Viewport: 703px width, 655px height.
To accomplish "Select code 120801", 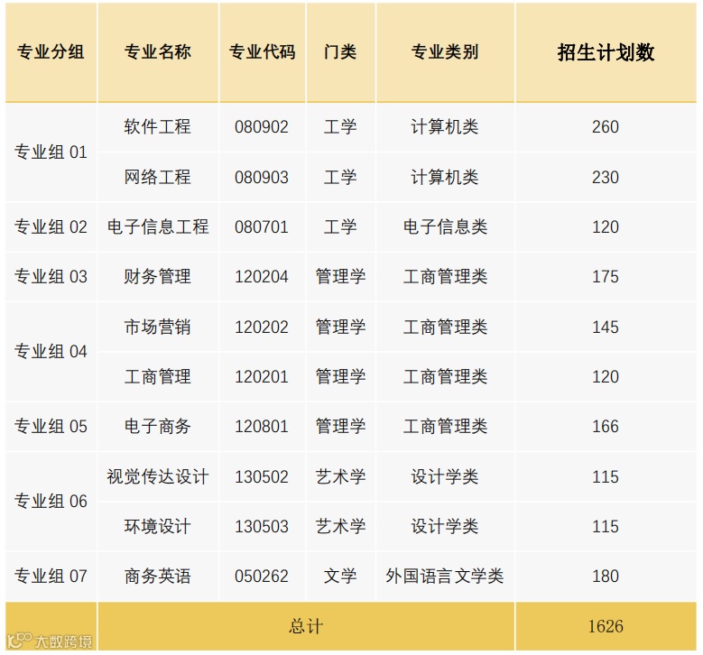I will coord(262,427).
